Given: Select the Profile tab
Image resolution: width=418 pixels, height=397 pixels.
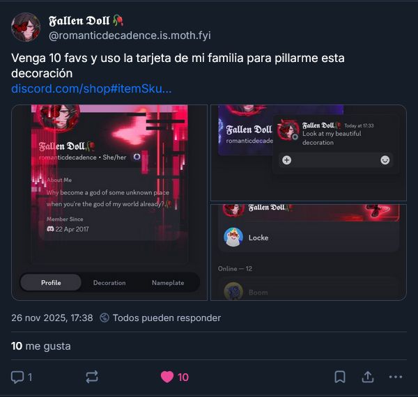Looking at the screenshot, I should [x=51, y=283].
